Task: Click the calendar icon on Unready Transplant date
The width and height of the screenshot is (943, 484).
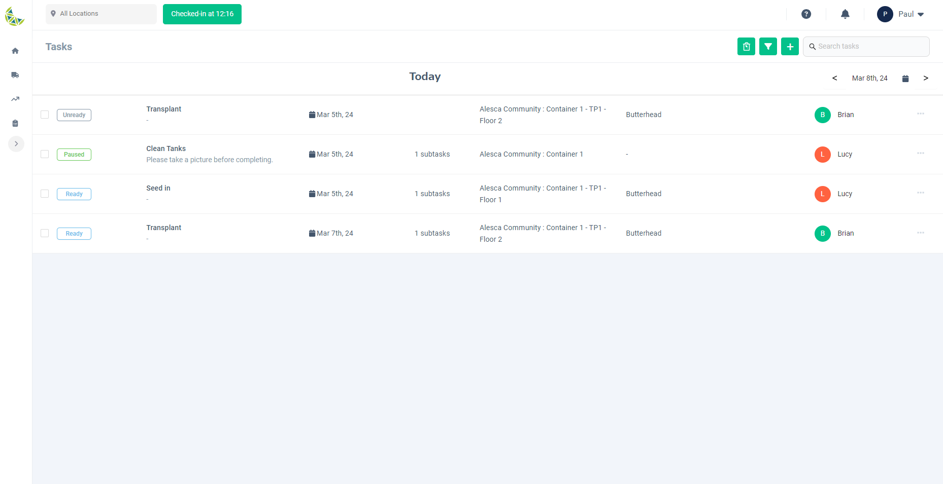Action: [312, 115]
